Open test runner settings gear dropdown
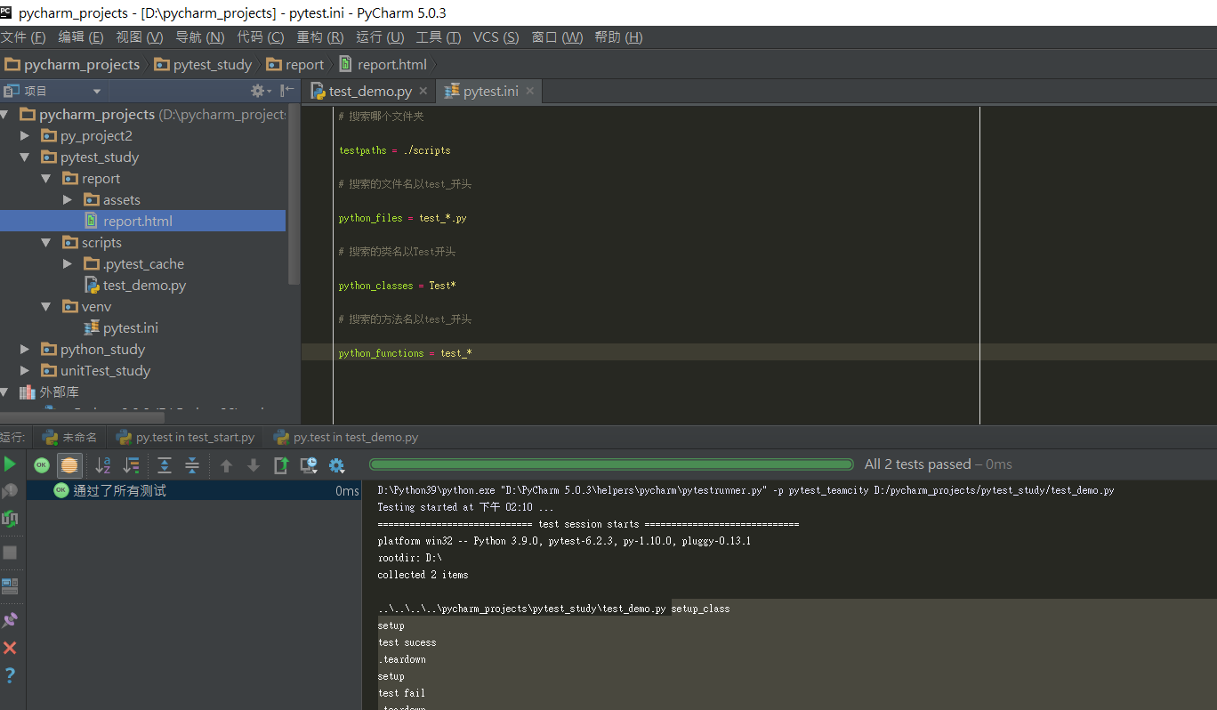This screenshot has width=1217, height=710. pos(336,464)
